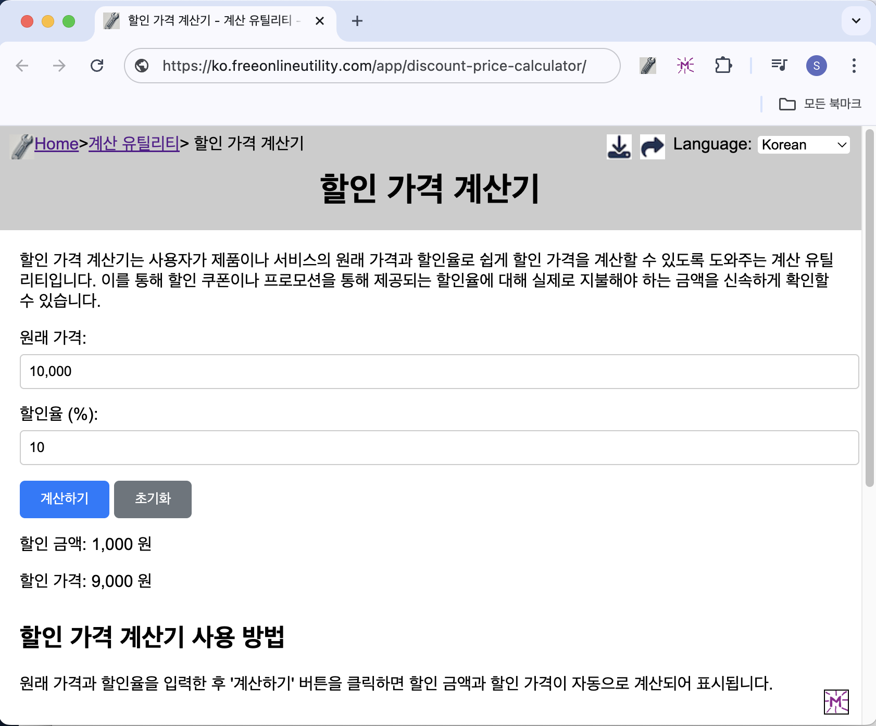Click the blue 계산하기 button
The image size is (876, 726).
pos(65,499)
